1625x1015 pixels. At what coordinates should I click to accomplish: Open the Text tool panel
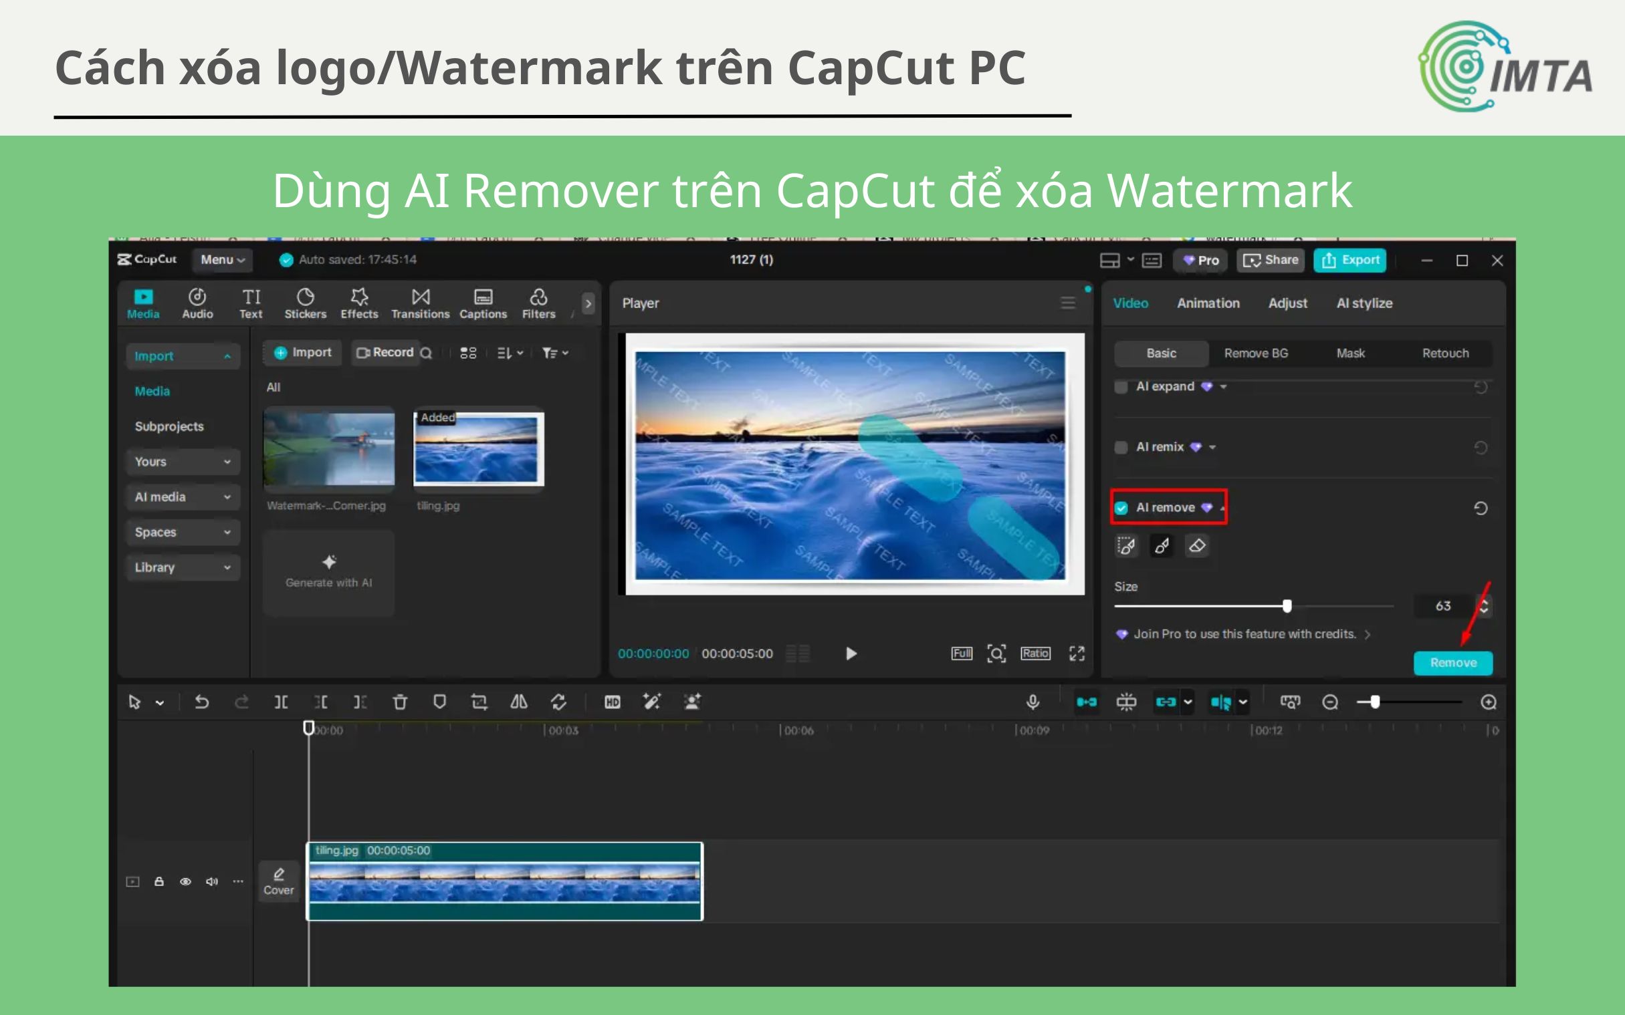(251, 303)
